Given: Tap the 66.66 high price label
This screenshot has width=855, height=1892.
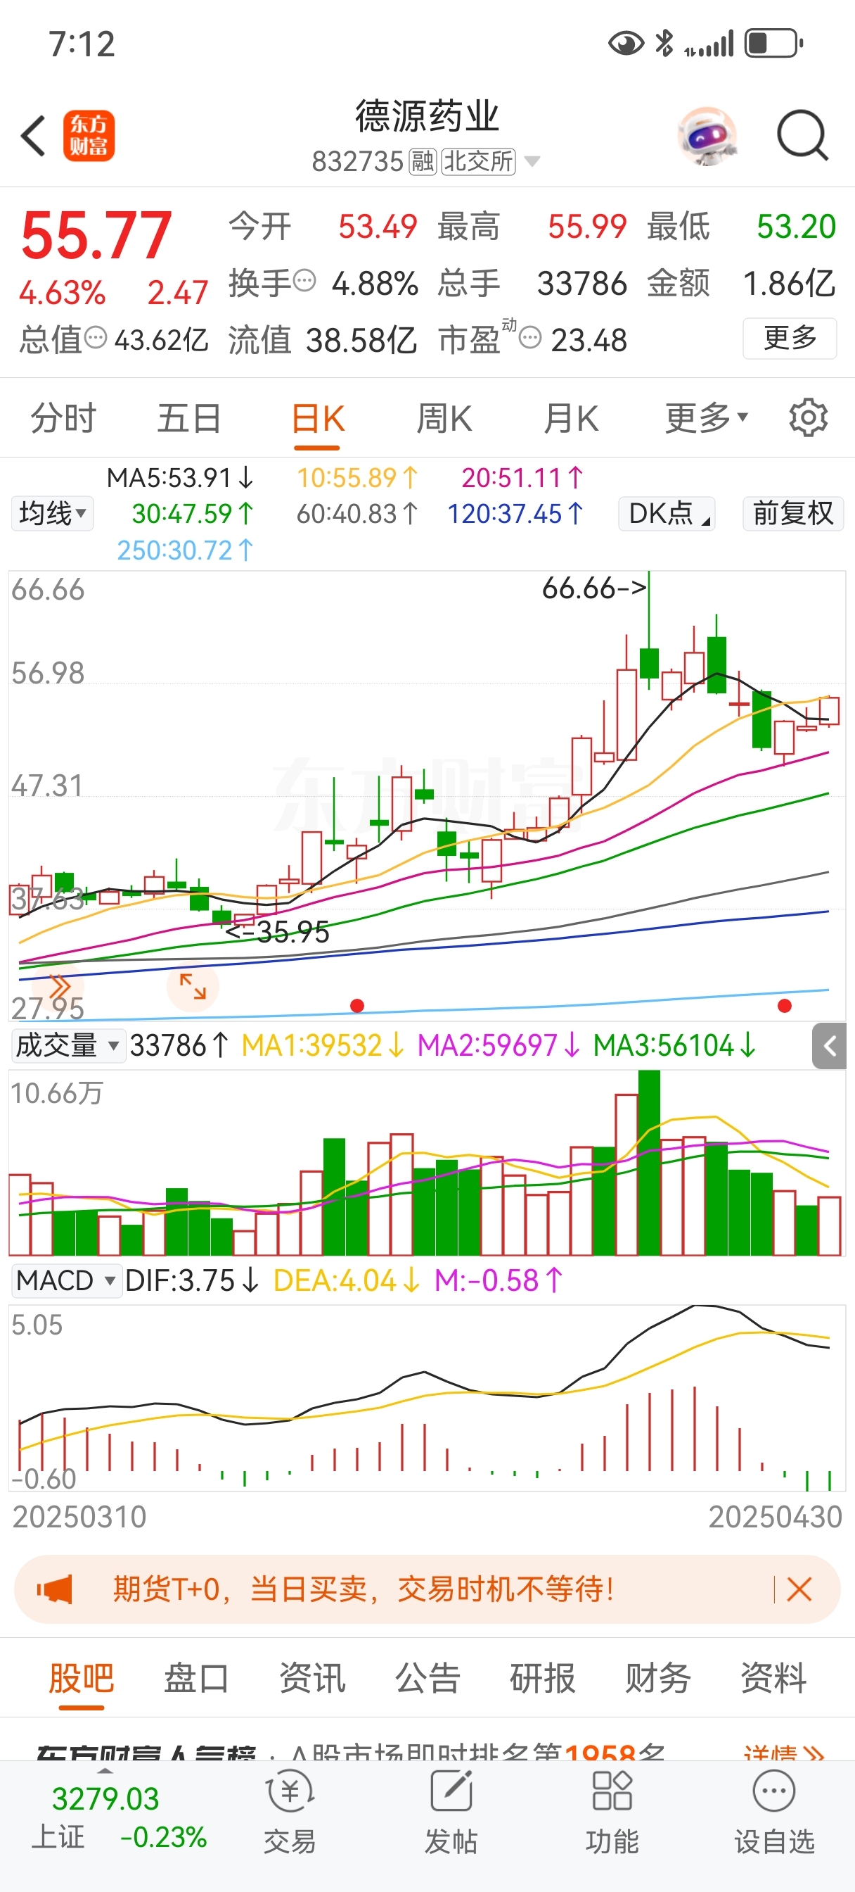Looking at the screenshot, I should point(594,588).
